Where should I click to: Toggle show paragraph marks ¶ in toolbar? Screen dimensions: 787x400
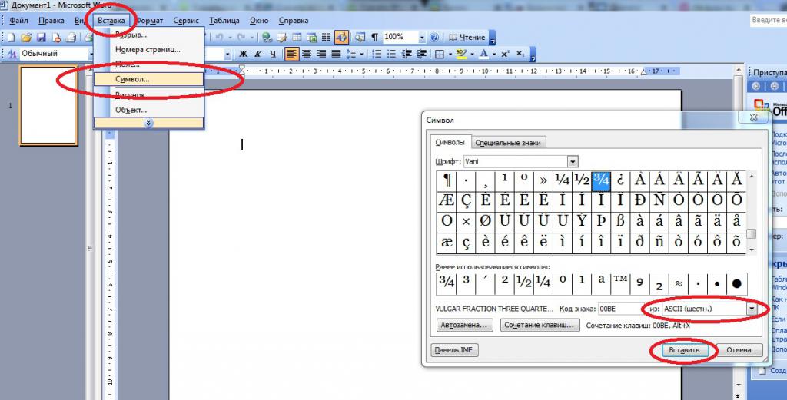point(374,37)
